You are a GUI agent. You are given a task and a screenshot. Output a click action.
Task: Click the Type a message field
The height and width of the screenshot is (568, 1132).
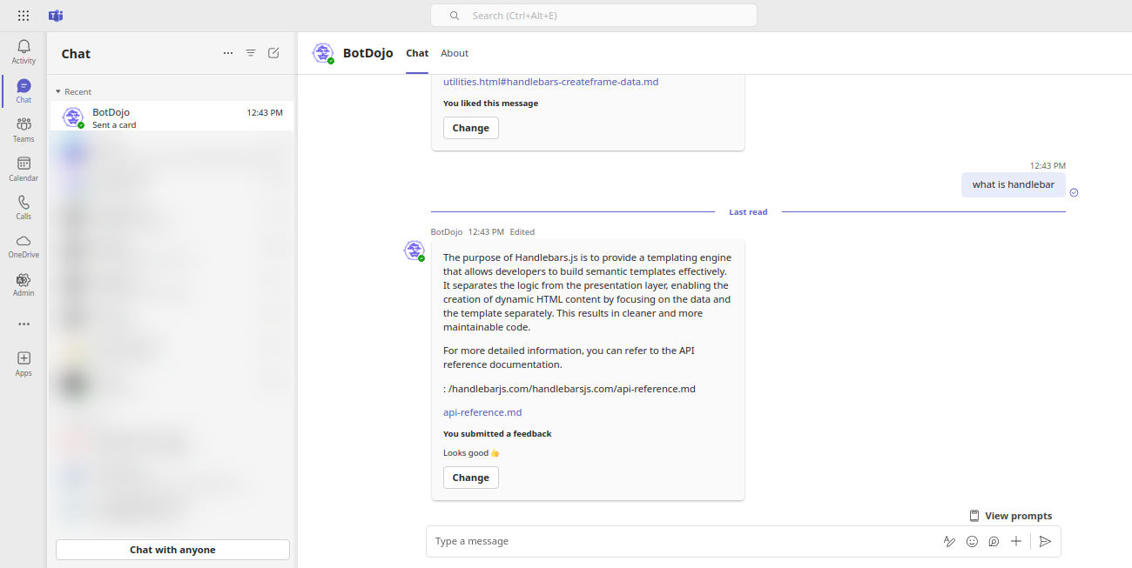pyautogui.click(x=684, y=541)
